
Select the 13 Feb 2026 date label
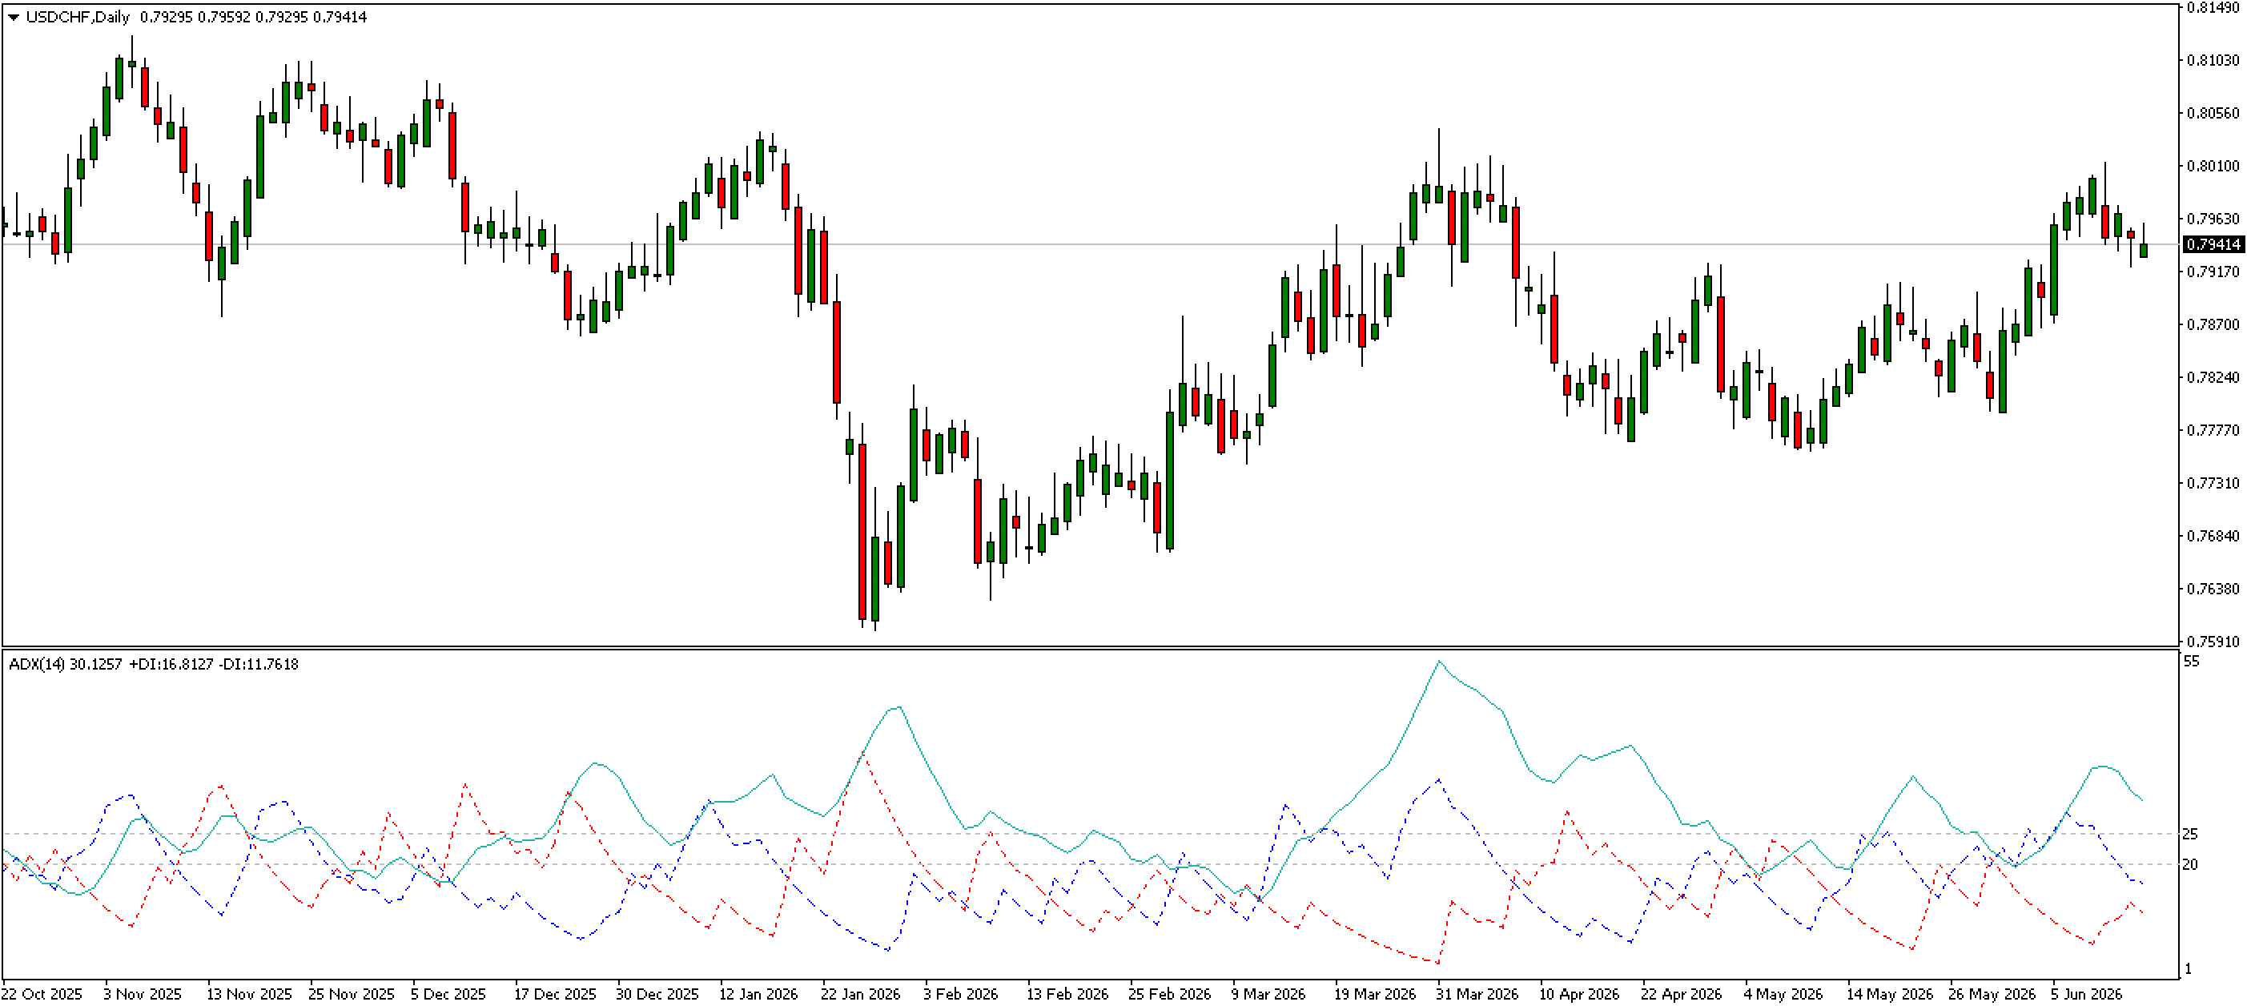(x=1067, y=995)
